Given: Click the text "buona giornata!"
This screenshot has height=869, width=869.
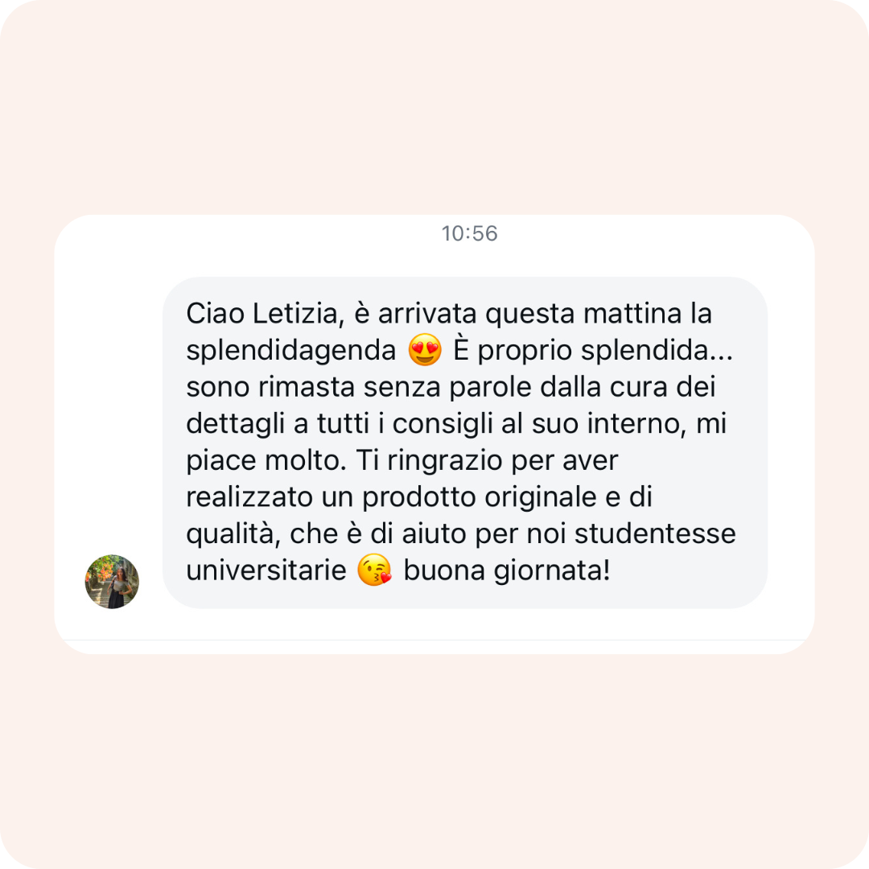Looking at the screenshot, I should (507, 570).
